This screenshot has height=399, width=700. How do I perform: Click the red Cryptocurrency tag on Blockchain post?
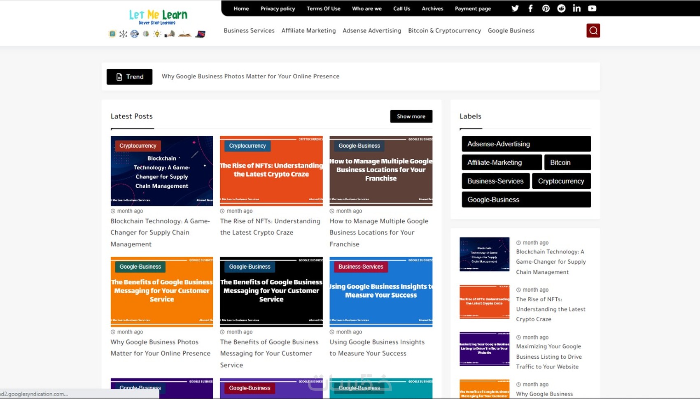click(138, 146)
